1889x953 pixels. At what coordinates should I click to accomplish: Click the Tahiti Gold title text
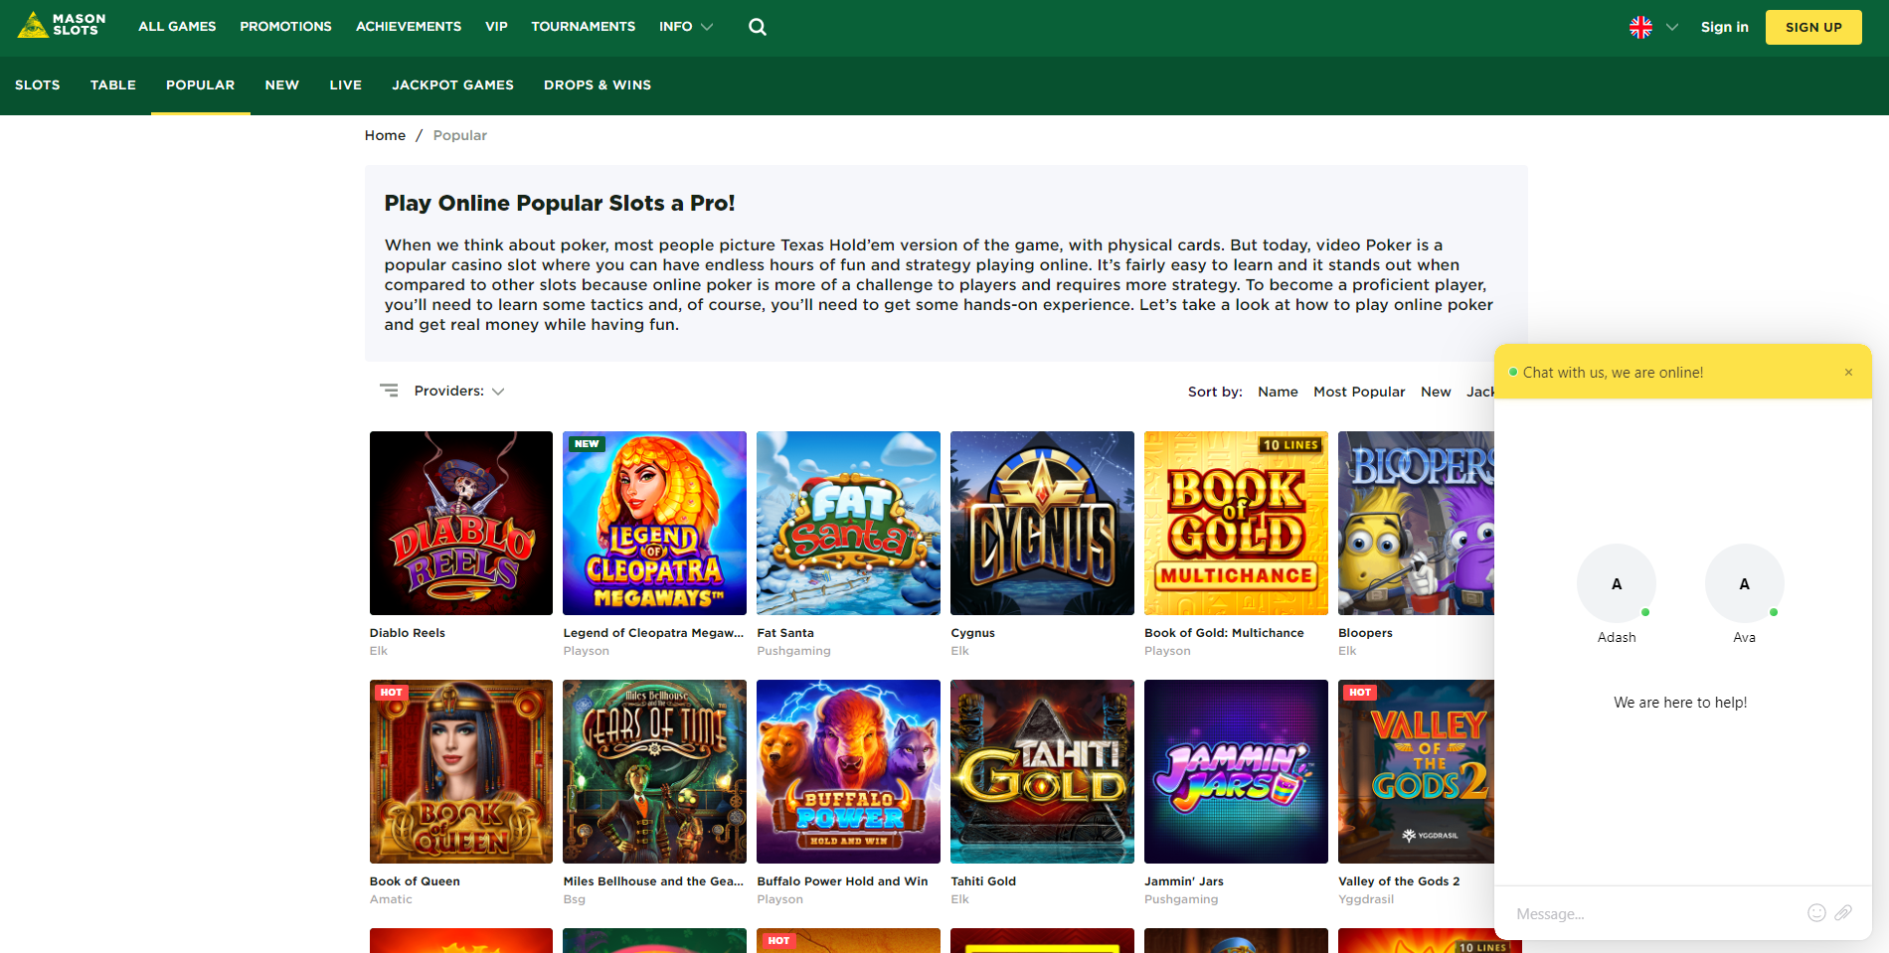[983, 881]
